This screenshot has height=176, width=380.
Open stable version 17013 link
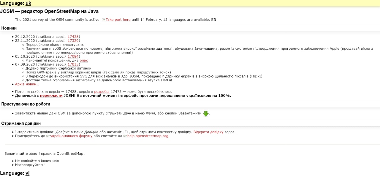point(73,64)
